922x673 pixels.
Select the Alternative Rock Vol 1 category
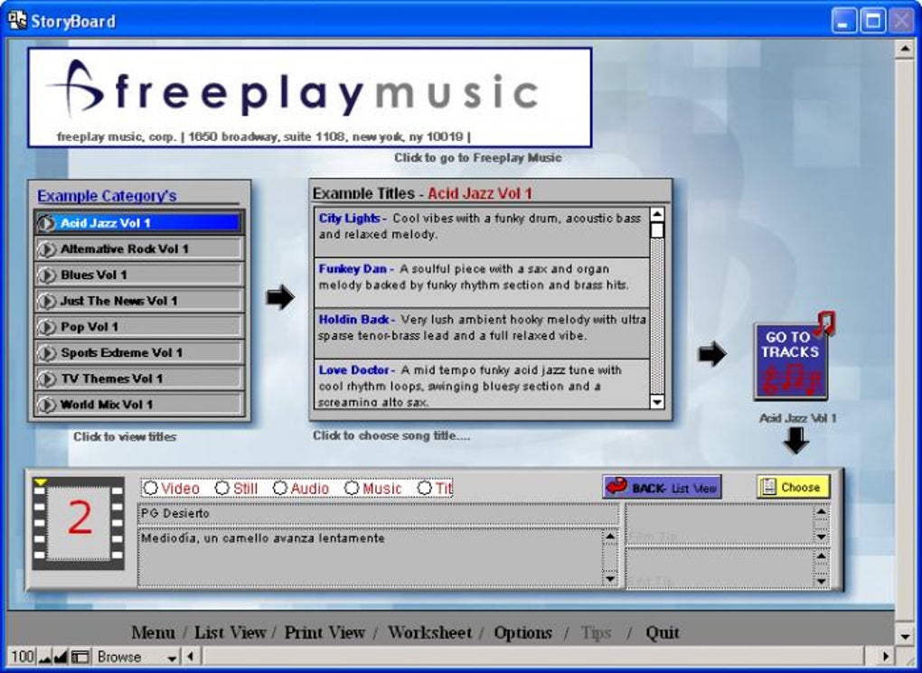pyautogui.click(x=139, y=249)
